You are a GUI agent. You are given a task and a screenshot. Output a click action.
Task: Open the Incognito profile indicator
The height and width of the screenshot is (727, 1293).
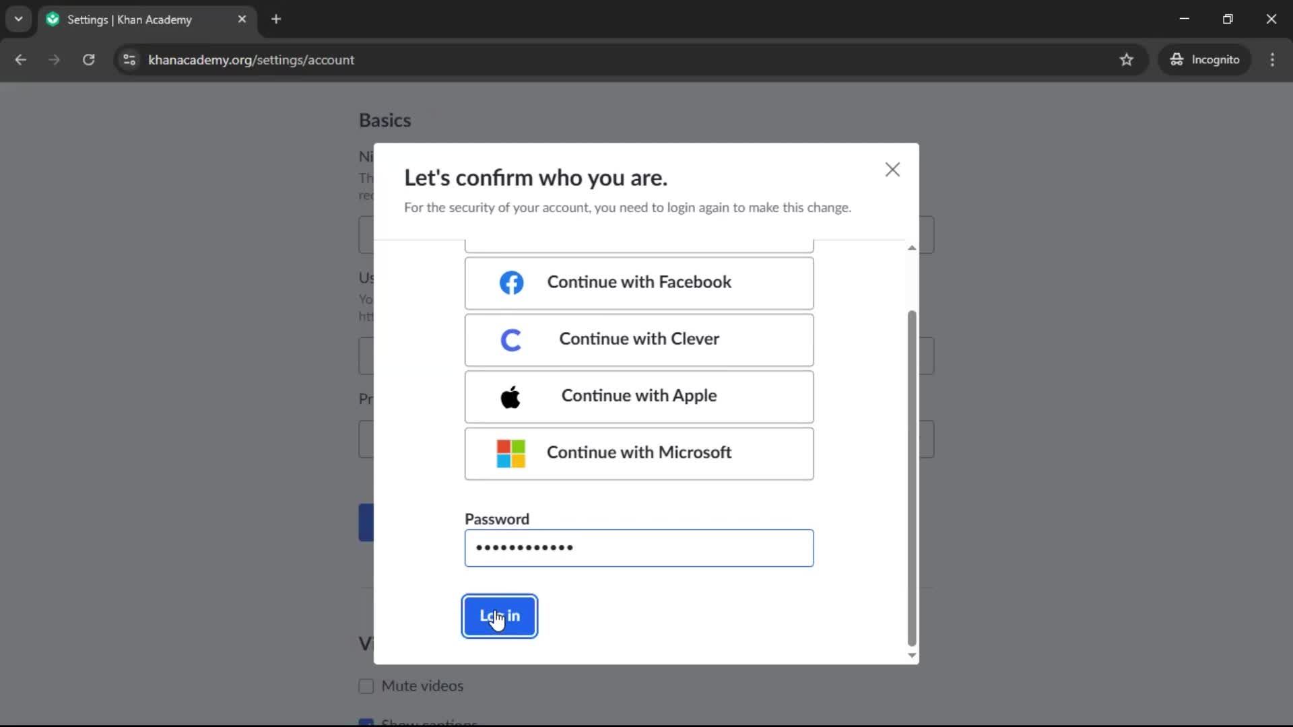point(1205,60)
